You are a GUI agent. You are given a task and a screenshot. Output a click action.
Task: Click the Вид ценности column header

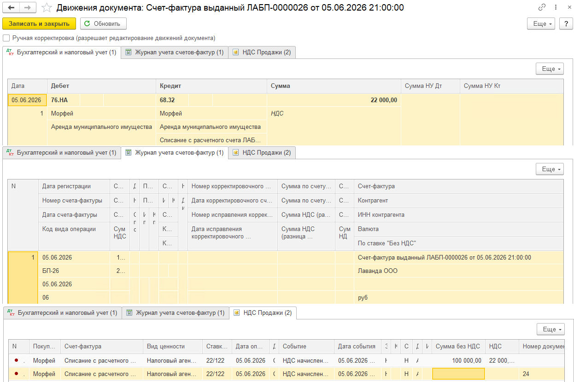172,347
